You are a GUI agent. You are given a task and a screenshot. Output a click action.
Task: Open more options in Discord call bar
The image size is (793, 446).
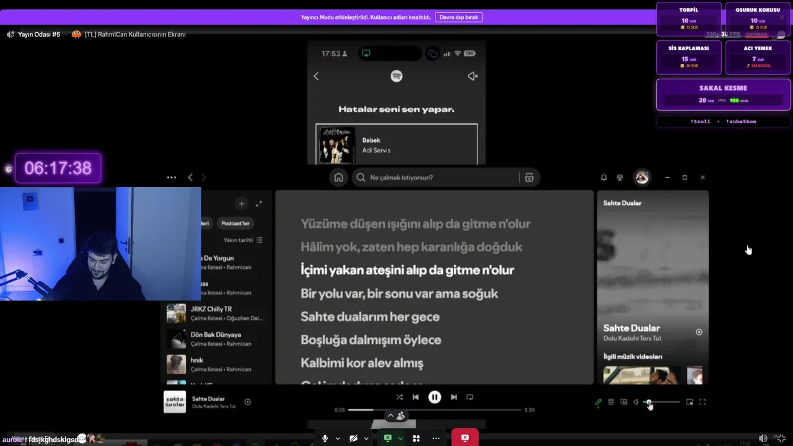pyautogui.click(x=436, y=438)
